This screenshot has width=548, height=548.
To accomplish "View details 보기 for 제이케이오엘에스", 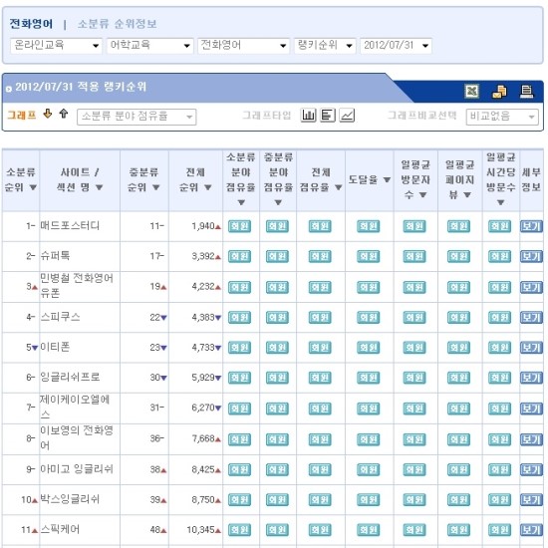I will [x=531, y=409].
